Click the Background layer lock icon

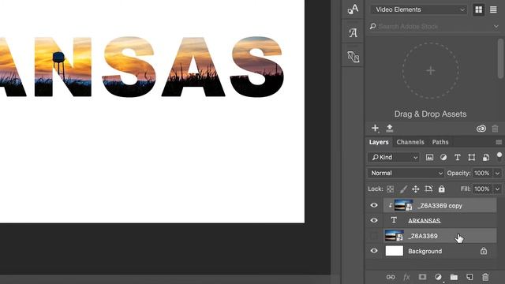click(x=484, y=251)
